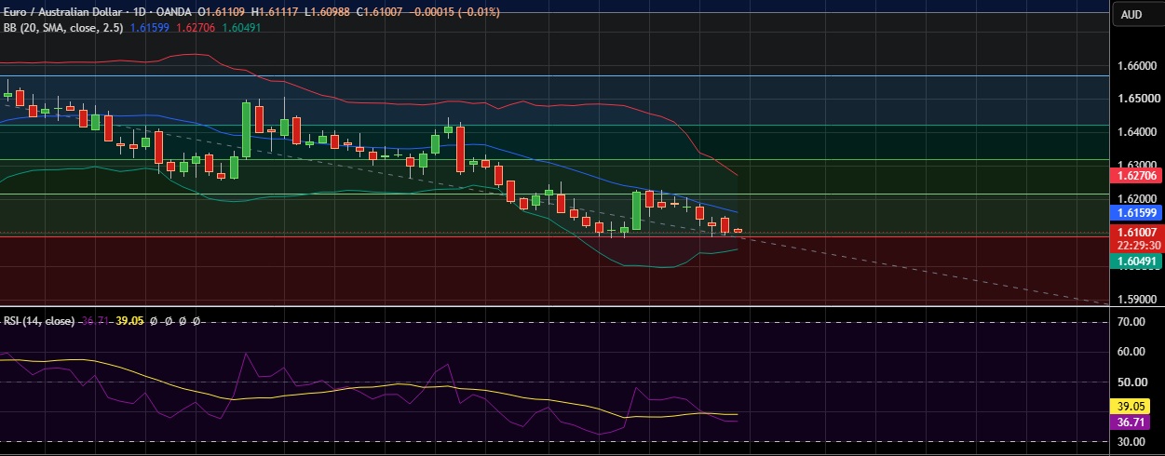The image size is (1165, 456).
Task: Click the 1.66000 price scale mark
Action: (1137, 67)
